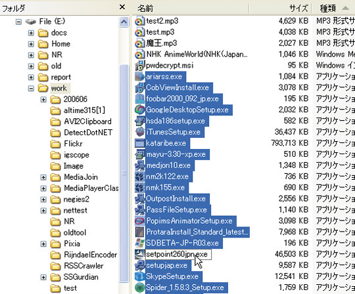This screenshot has width=355, height=294.
Task: Expand the docs folder
Action: pos(31,33)
